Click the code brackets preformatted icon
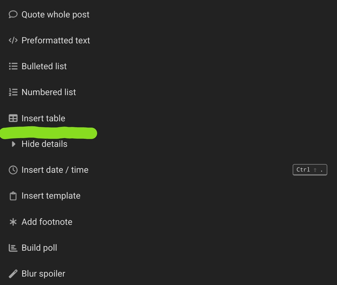Screen dimensions: 337x285 [x=13, y=41]
